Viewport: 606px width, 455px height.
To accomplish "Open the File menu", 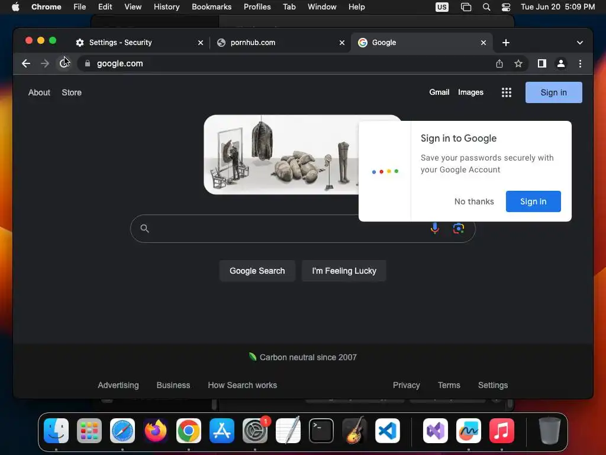I will point(80,7).
